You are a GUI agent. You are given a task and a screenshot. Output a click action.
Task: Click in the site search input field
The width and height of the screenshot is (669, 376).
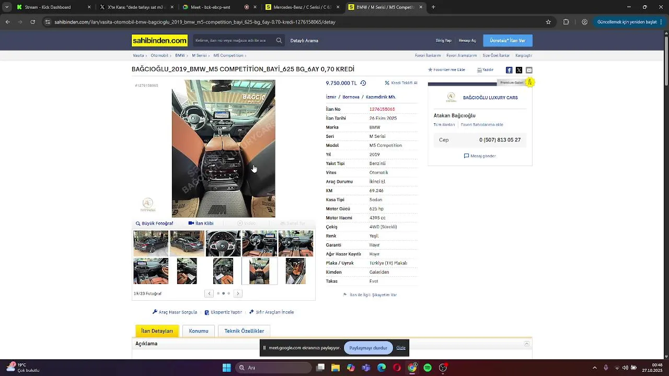tap(233, 41)
